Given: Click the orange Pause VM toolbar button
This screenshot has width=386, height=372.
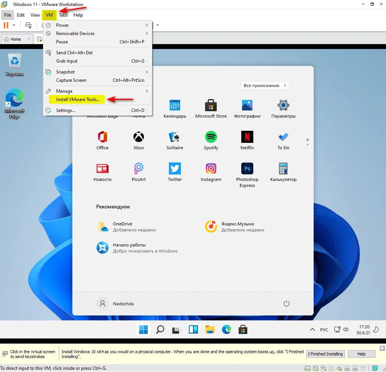Looking at the screenshot, I should (x=6, y=25).
